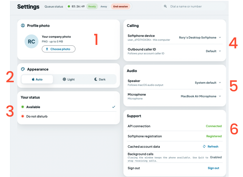Switch appearance to Dark
Image resolution: width=243 pixels, height=177 pixels.
click(100, 79)
